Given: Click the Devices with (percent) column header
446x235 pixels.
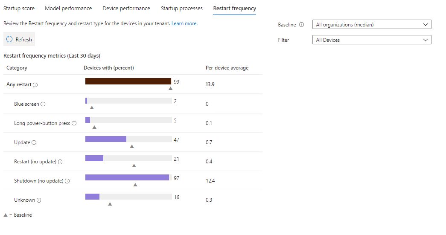Looking at the screenshot, I should pyautogui.click(x=109, y=68).
